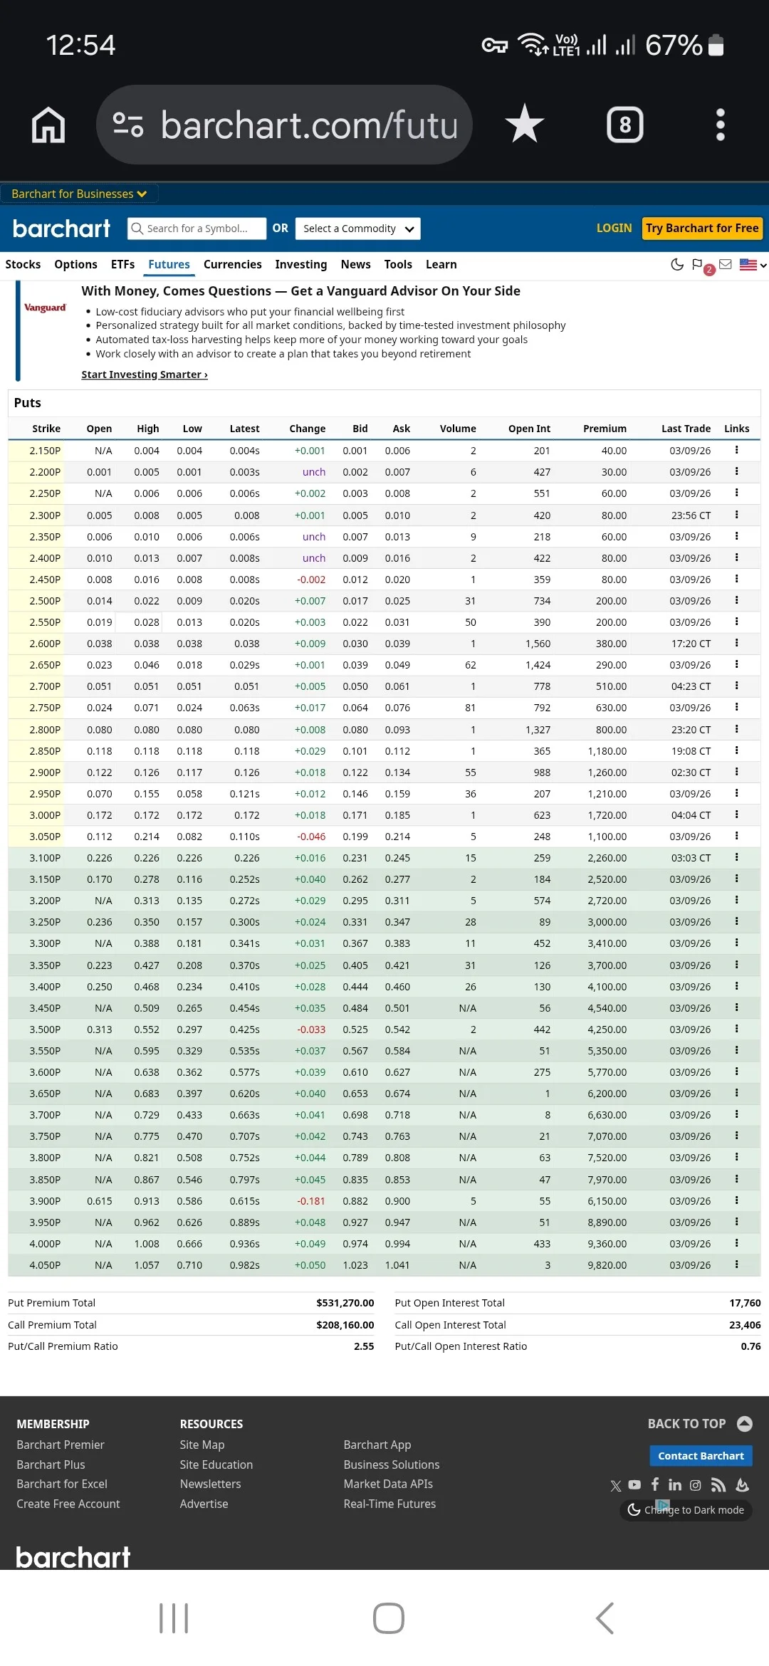Tap the browser home icon
Viewport: 769px width, 1666px height.
click(x=48, y=125)
